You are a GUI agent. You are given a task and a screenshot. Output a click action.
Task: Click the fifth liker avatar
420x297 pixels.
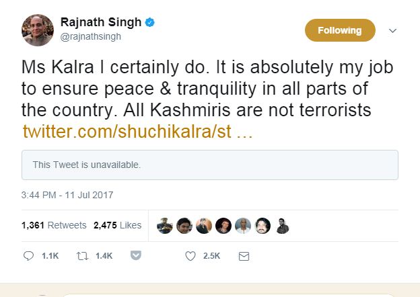point(243,226)
